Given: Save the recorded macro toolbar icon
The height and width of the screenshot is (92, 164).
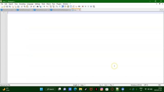Looking at the screenshot, I should (x=94, y=6).
